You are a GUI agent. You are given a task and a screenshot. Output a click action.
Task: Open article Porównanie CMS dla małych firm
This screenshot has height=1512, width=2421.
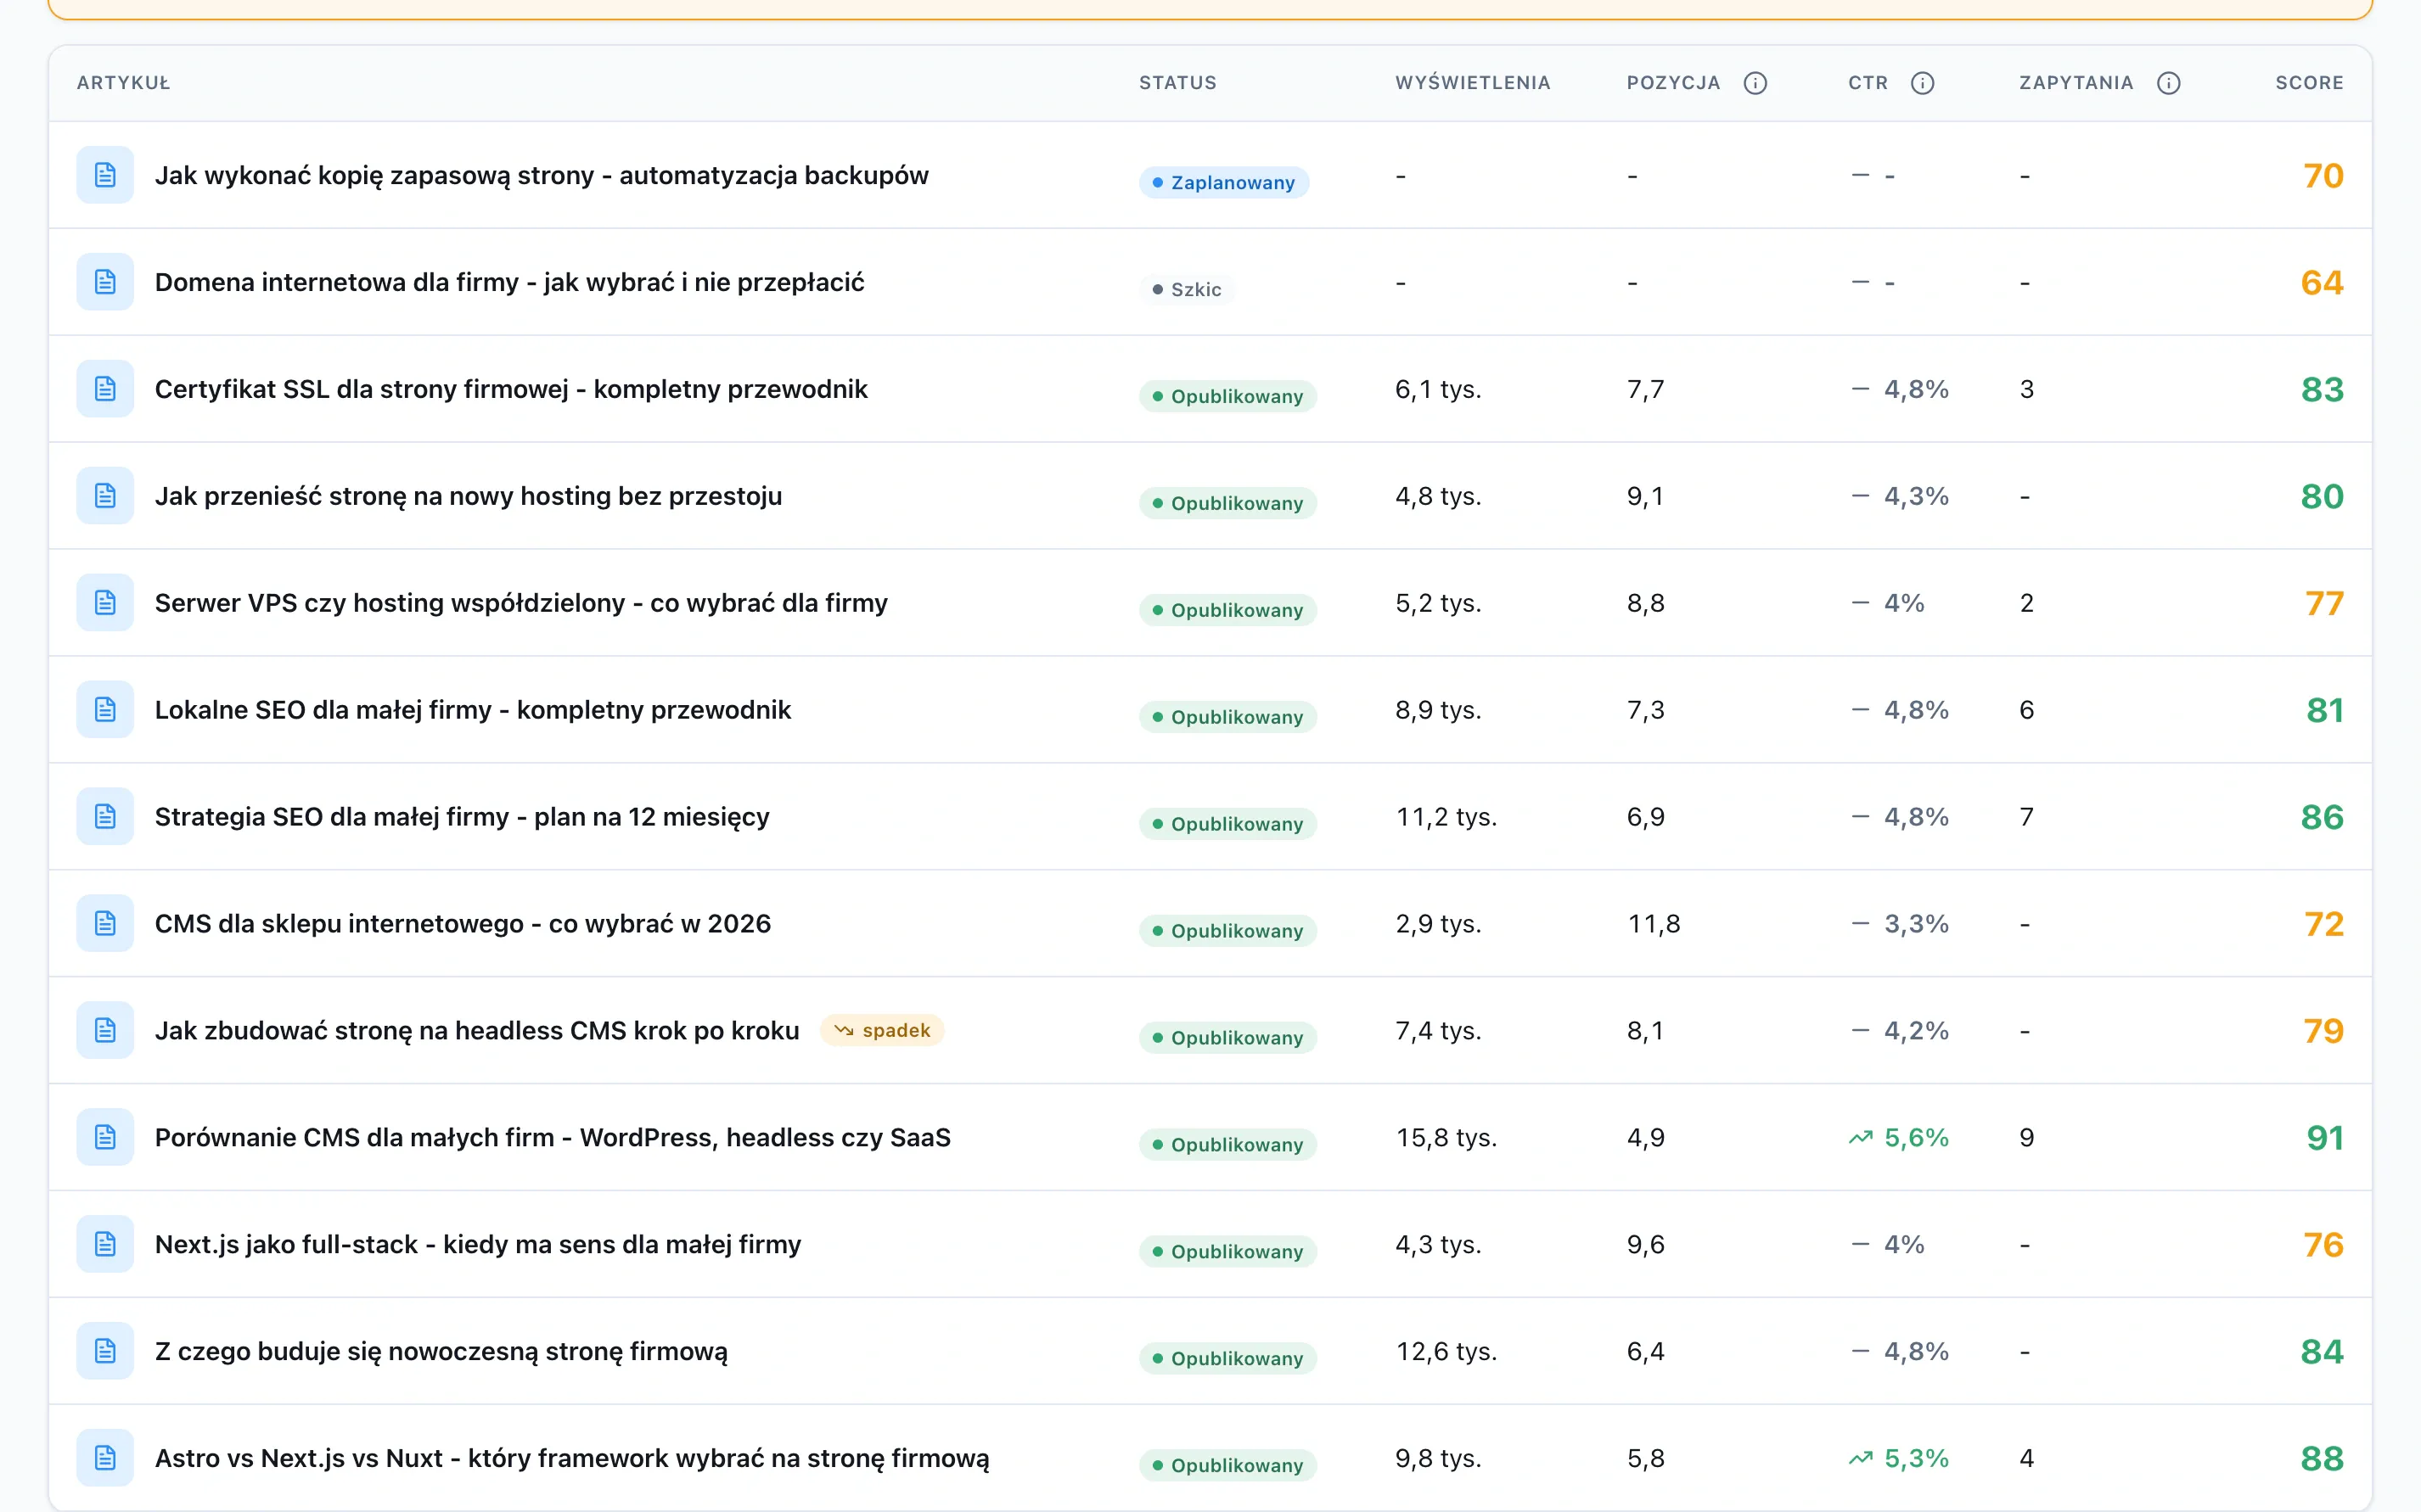(553, 1137)
